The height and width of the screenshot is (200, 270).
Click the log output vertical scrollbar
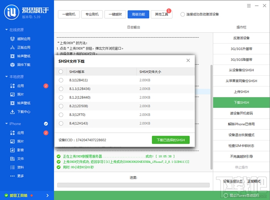point(211,117)
